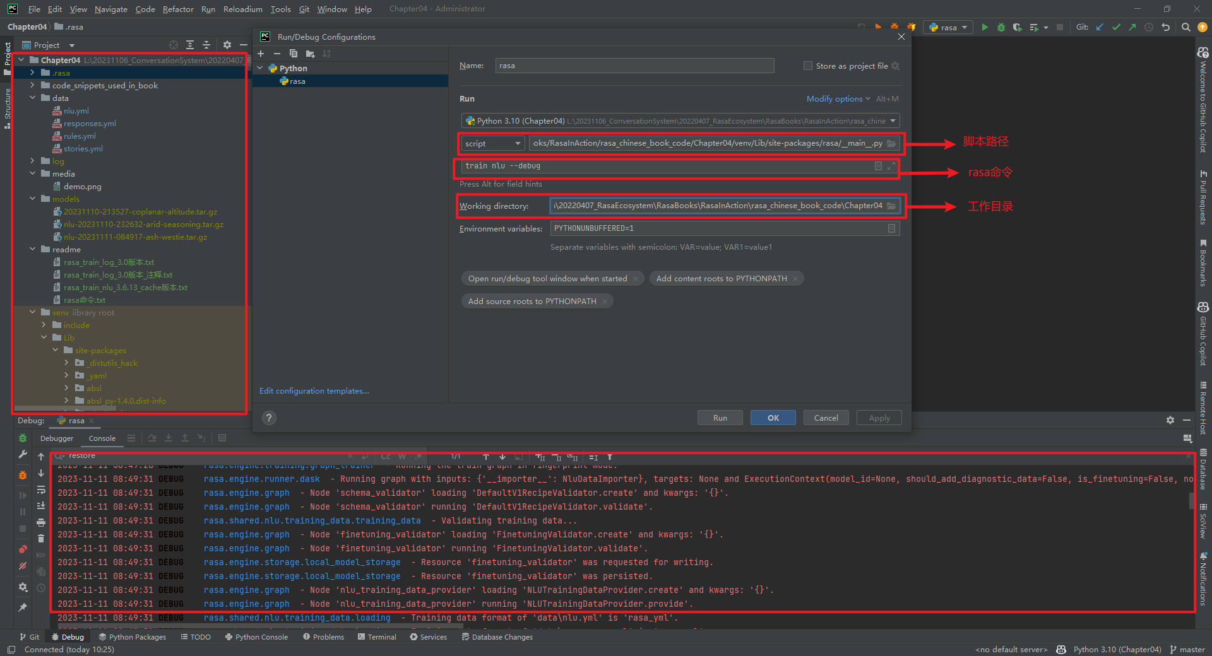Collapse the models folder in Project tree
The width and height of the screenshot is (1212, 656).
(x=33, y=199)
